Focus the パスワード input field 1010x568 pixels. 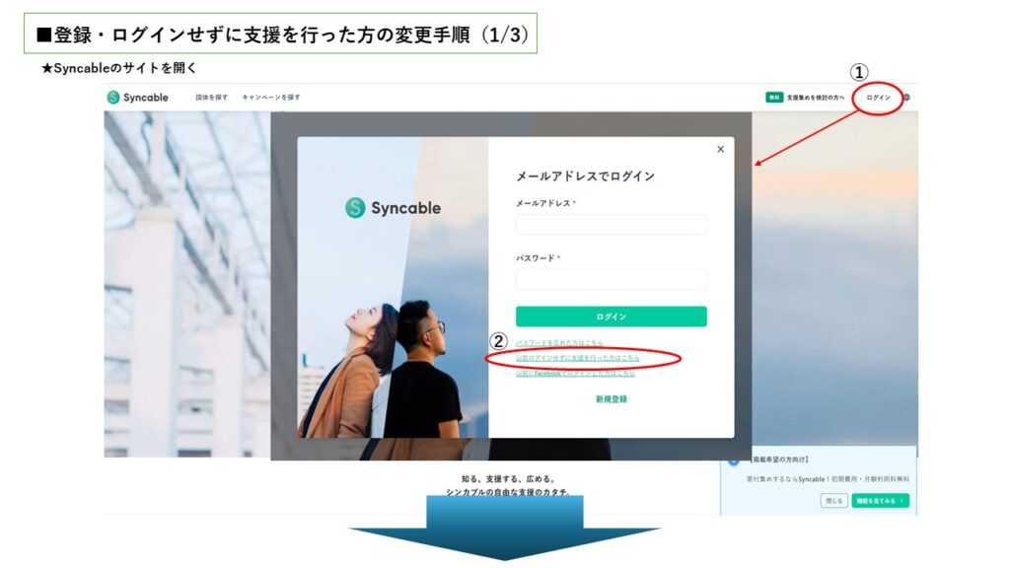coord(611,279)
